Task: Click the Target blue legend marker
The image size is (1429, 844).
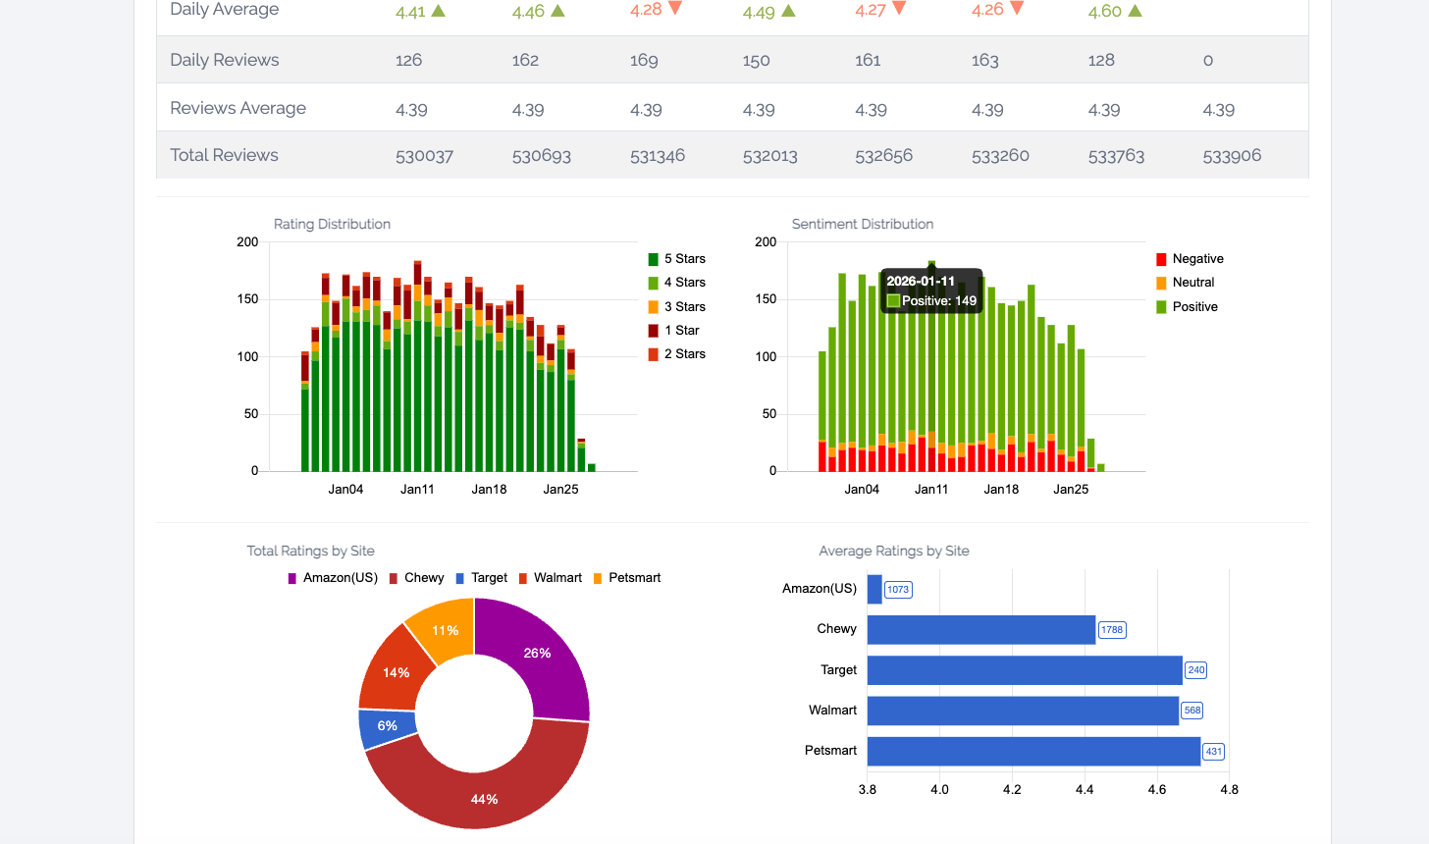Action: tap(458, 578)
